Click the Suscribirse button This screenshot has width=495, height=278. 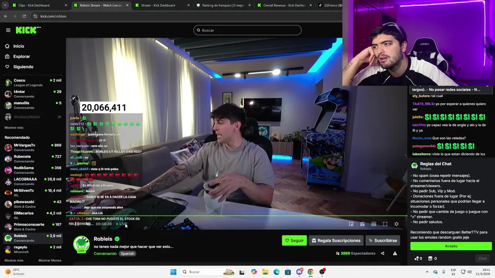click(382, 241)
